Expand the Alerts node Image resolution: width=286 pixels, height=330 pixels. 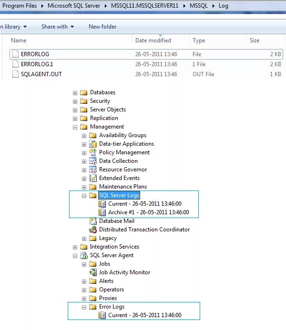(84, 281)
